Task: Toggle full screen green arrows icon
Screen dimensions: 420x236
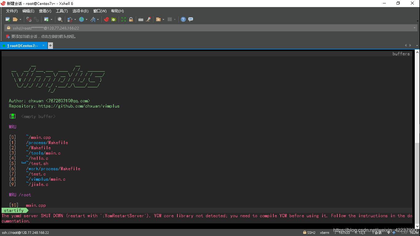Action: click(124, 19)
